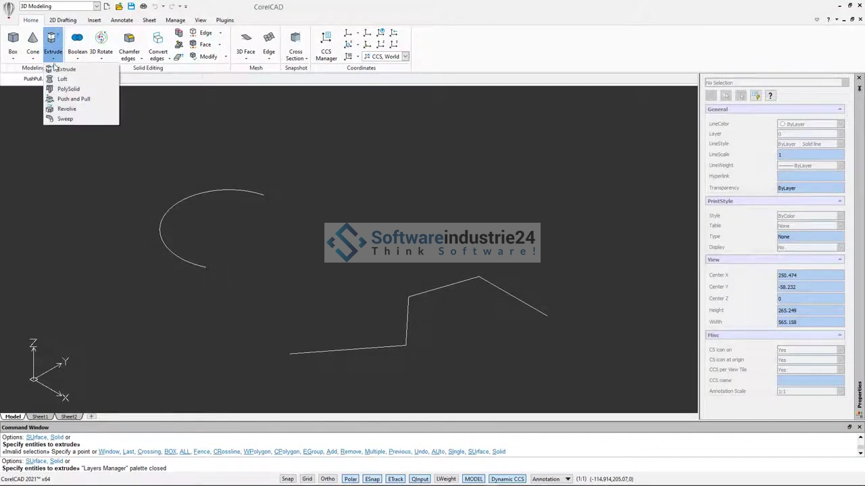This screenshot has height=486, width=865.
Task: Open the Sheet1 drawing tab
Action: click(x=40, y=416)
